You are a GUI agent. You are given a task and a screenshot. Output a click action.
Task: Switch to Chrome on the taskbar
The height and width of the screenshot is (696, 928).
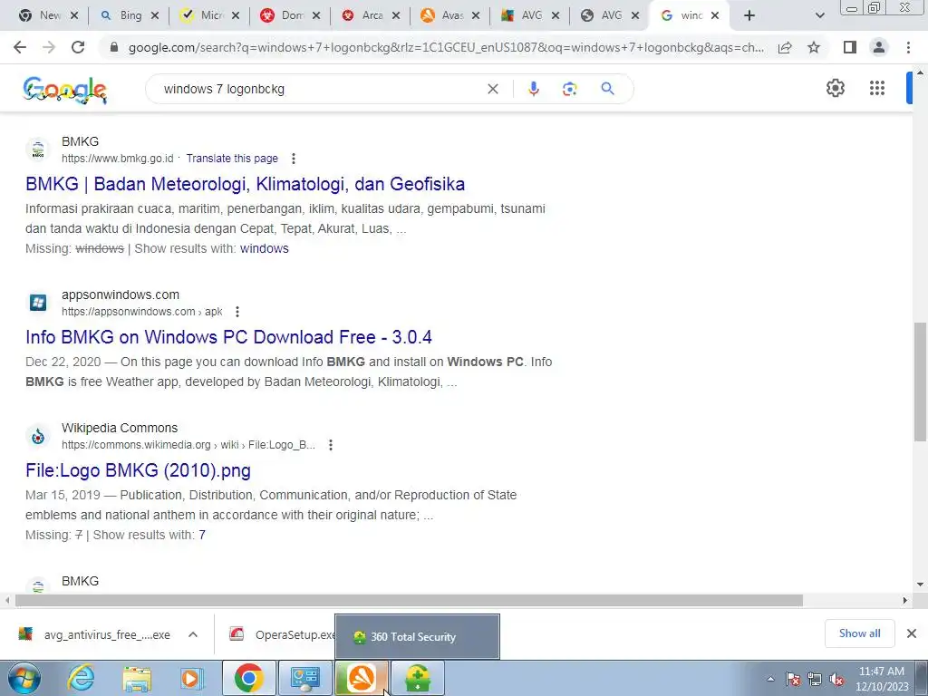pos(248,678)
